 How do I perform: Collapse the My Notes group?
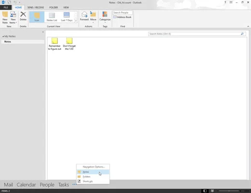3,37
